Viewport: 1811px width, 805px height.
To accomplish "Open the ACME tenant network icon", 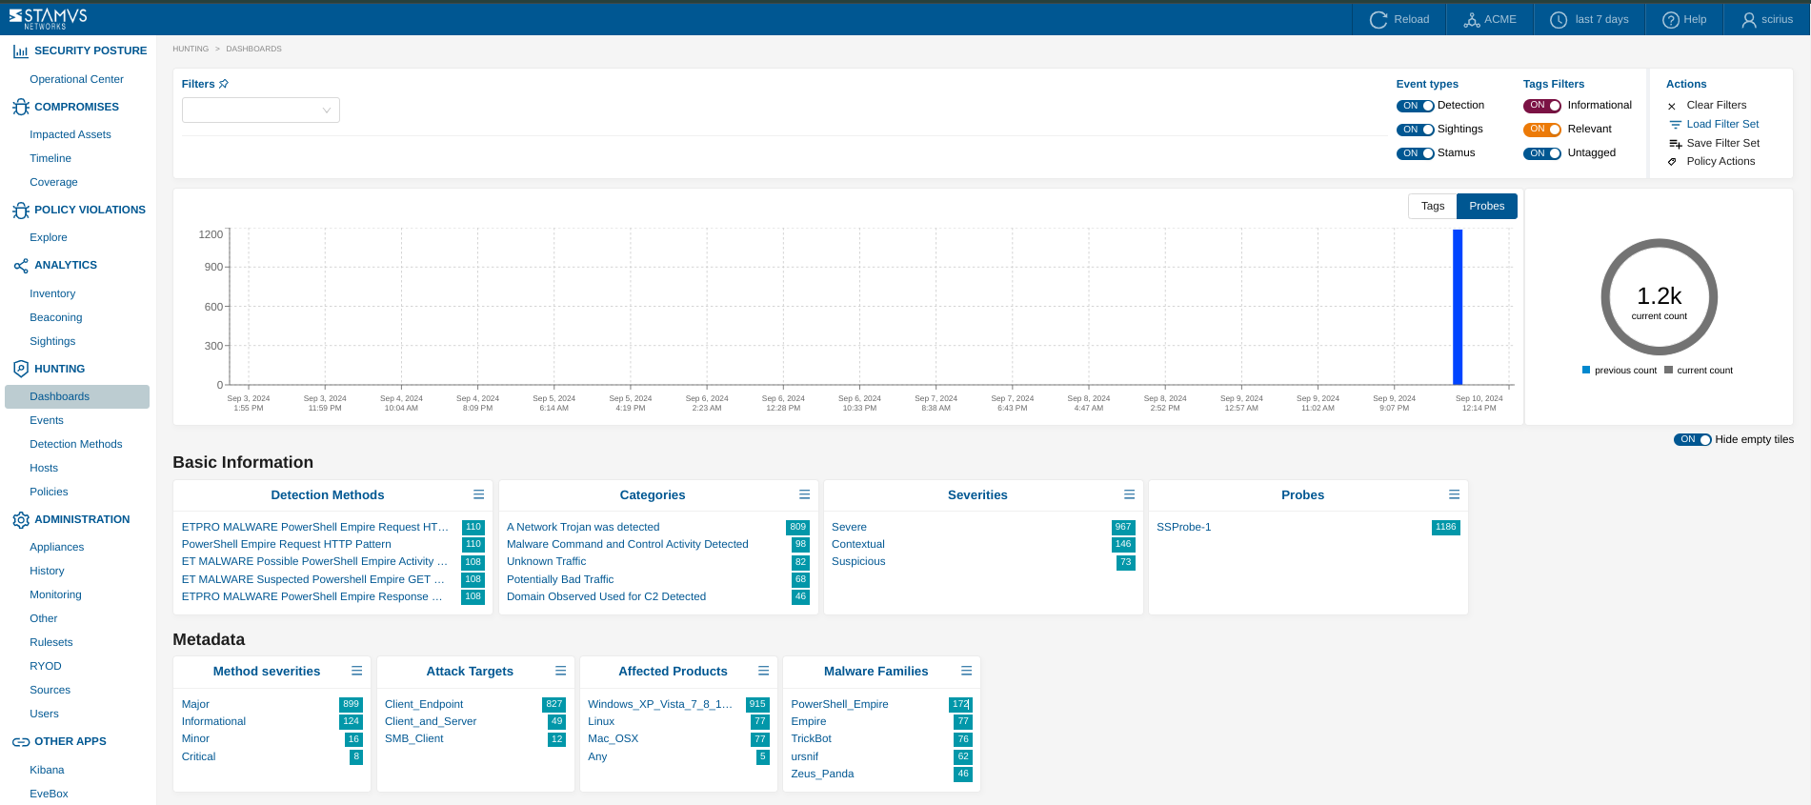I will pyautogui.click(x=1472, y=19).
